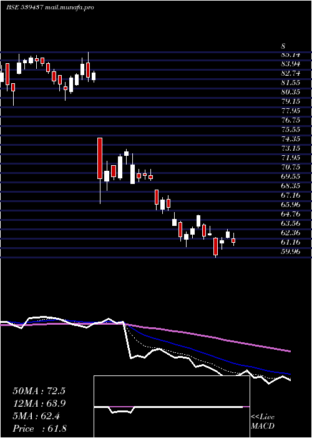Select the 68.35 price axis label
Image resolution: width=312 pixels, height=438 pixels.
(x=291, y=186)
